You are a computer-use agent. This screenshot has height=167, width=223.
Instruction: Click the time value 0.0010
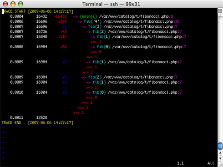[17, 92]
